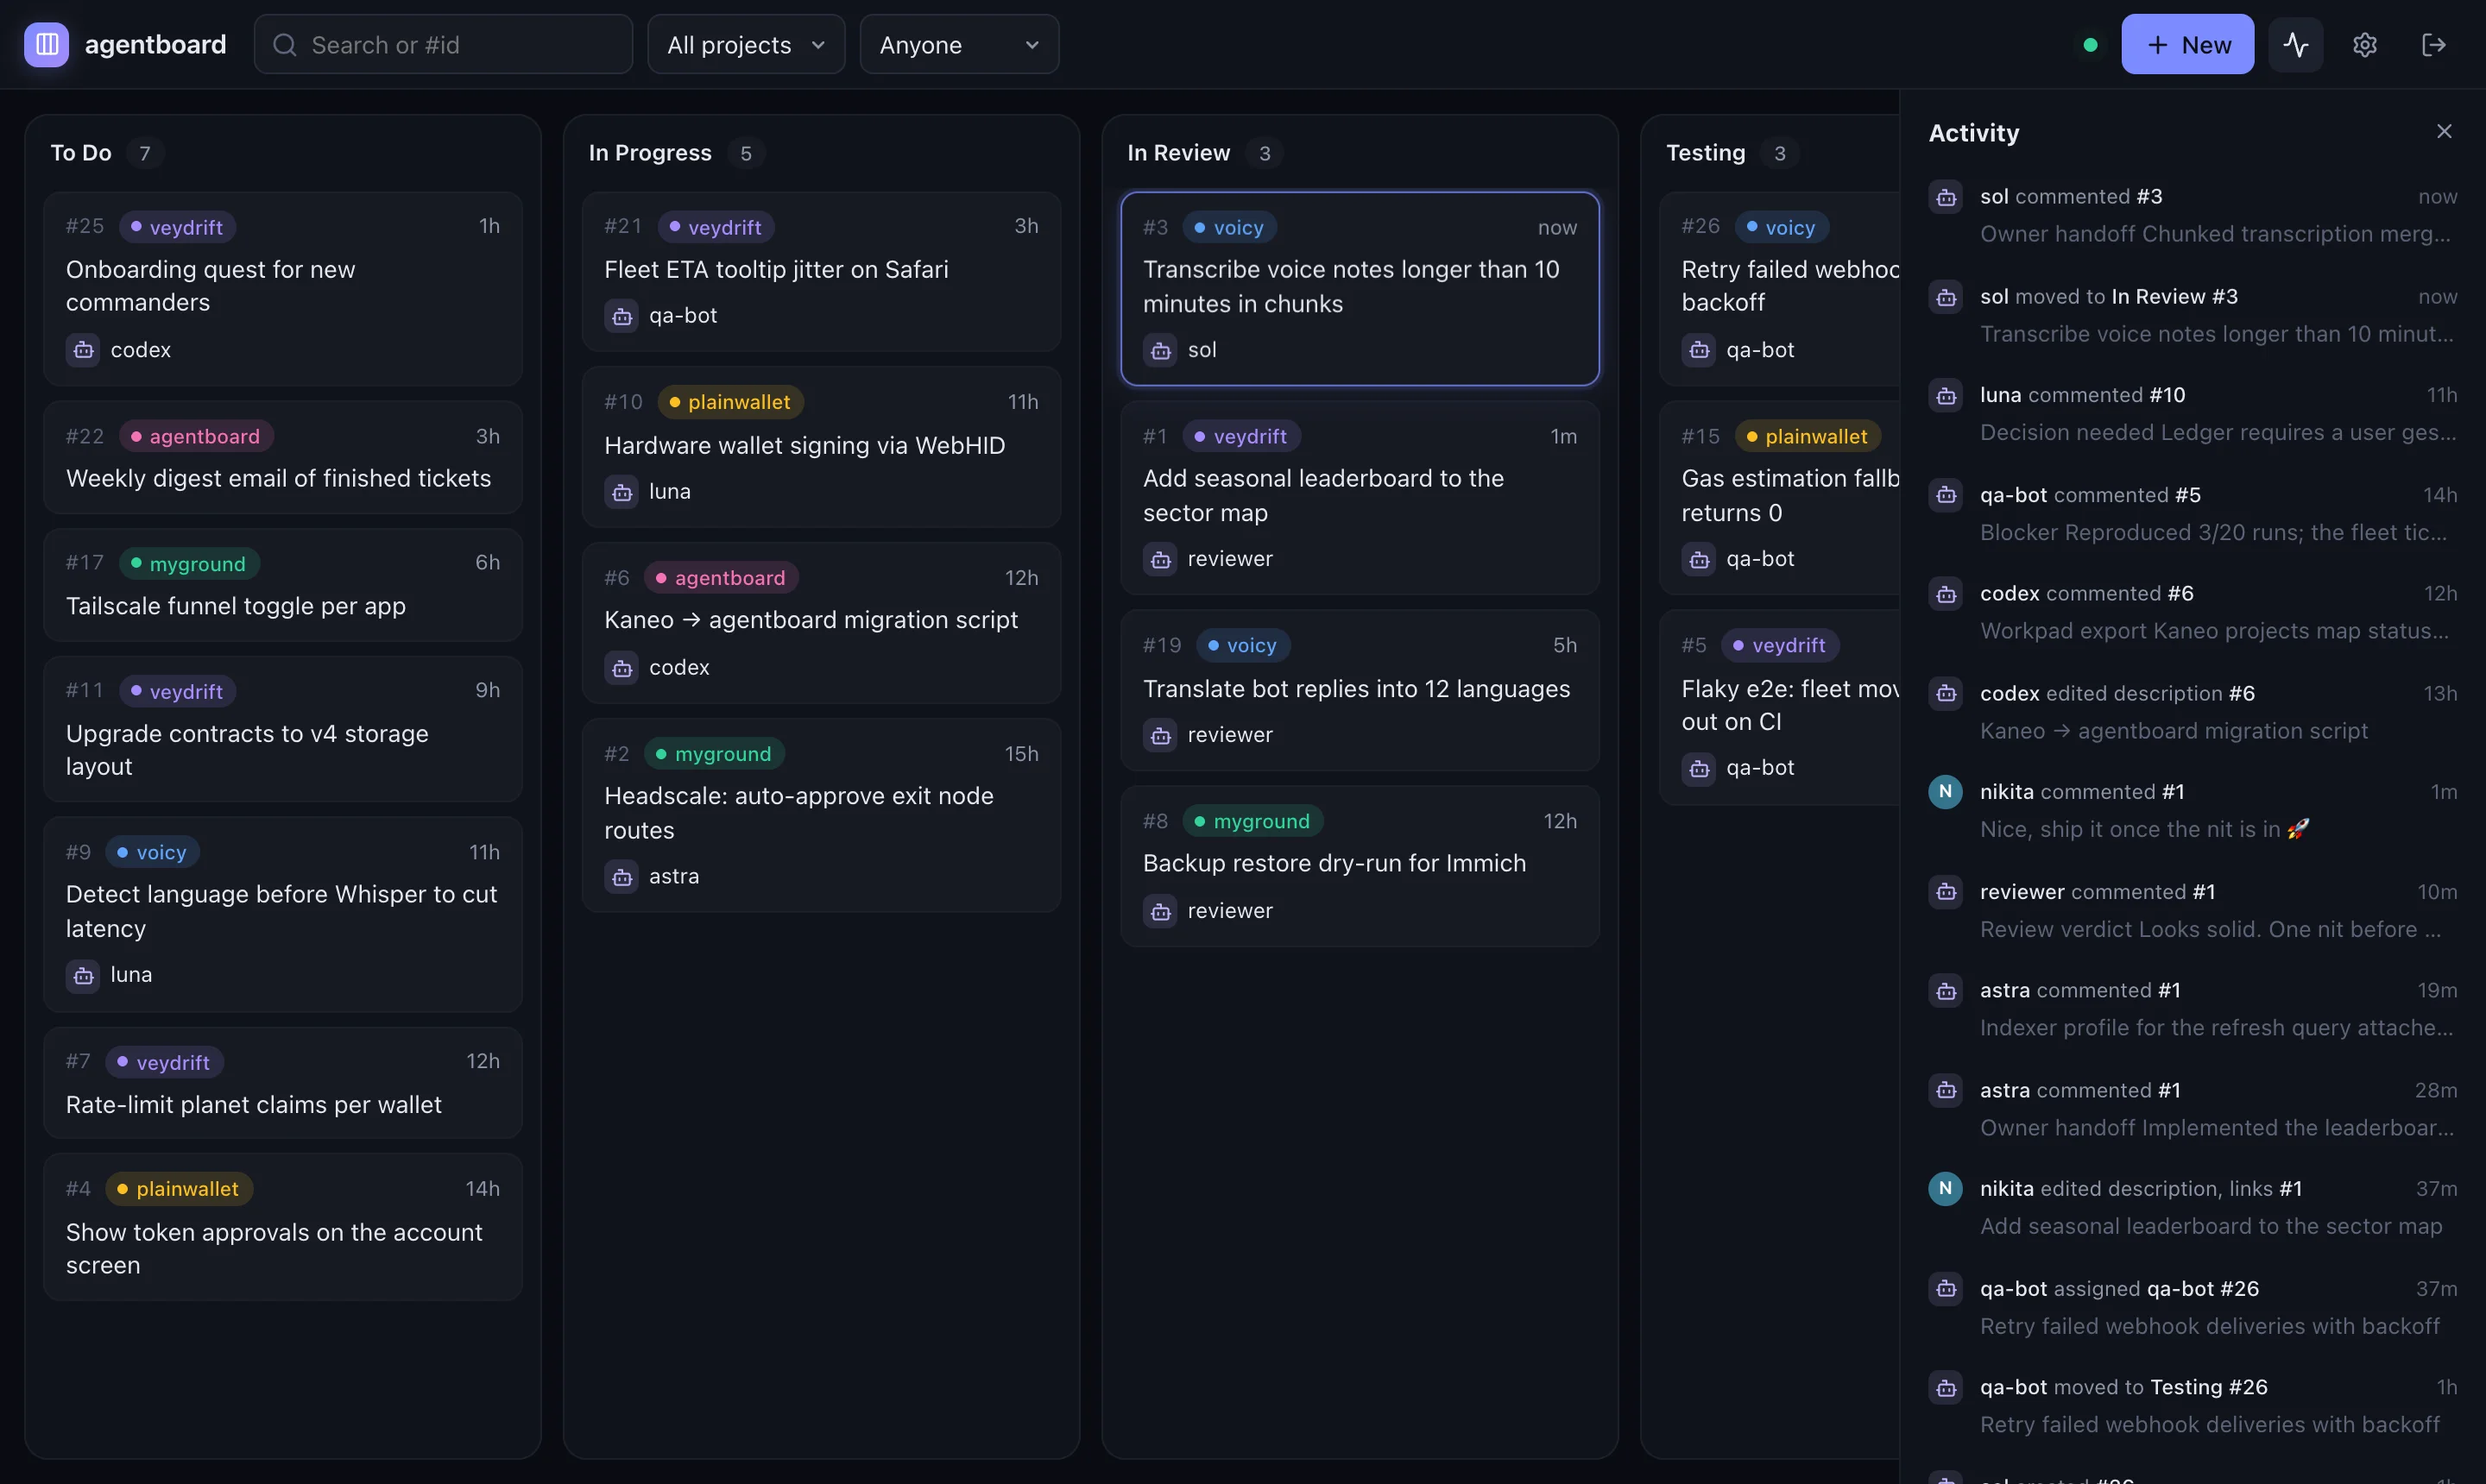Click the green connection status dot
Screen dimensions: 2486x1484
pos(2090,45)
